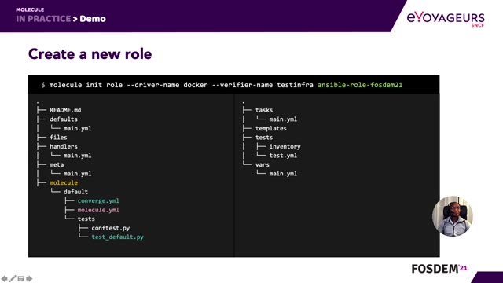This screenshot has height=283, width=503.
Task: Select README.md in the tree
Action: click(x=65, y=110)
